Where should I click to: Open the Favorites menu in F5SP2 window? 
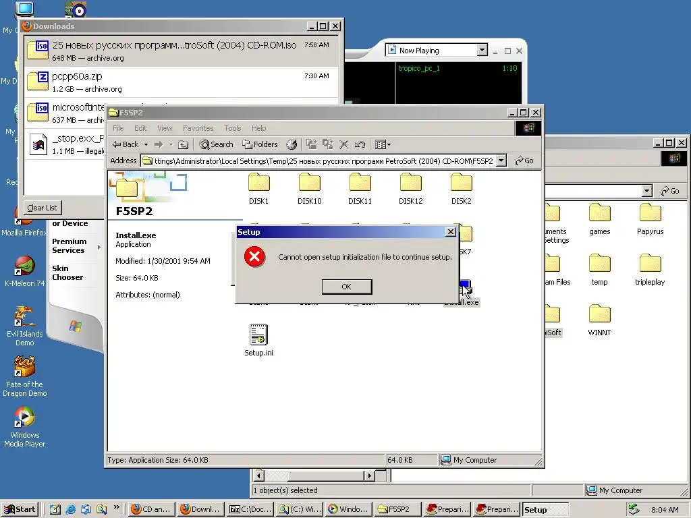(198, 128)
